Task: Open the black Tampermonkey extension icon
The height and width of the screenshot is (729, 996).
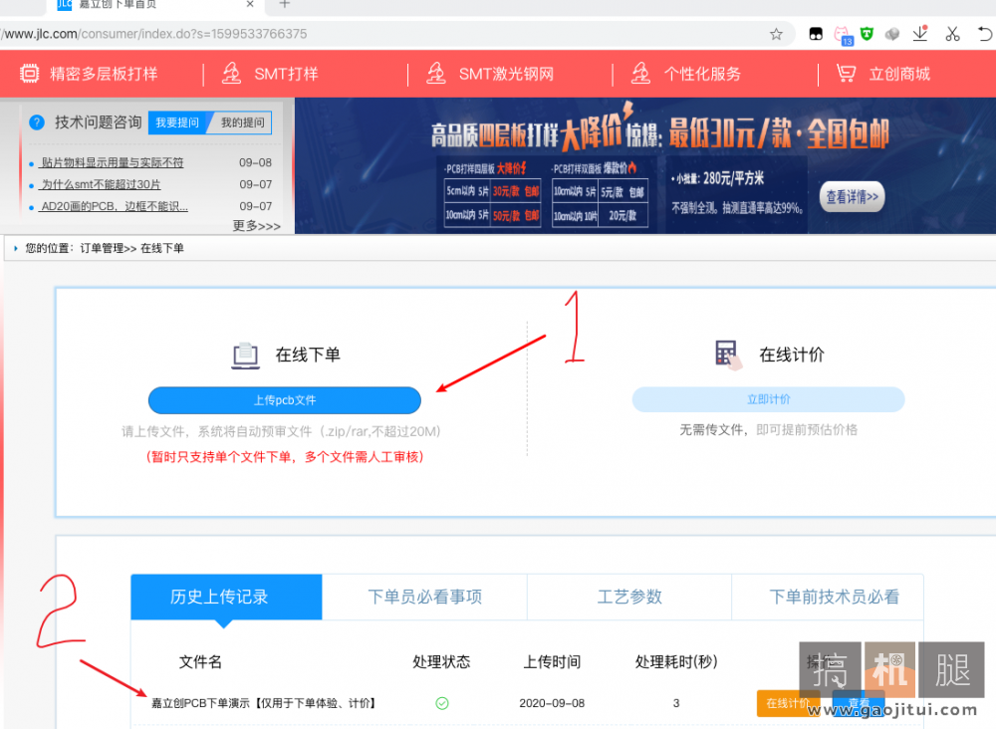Action: coord(816,34)
